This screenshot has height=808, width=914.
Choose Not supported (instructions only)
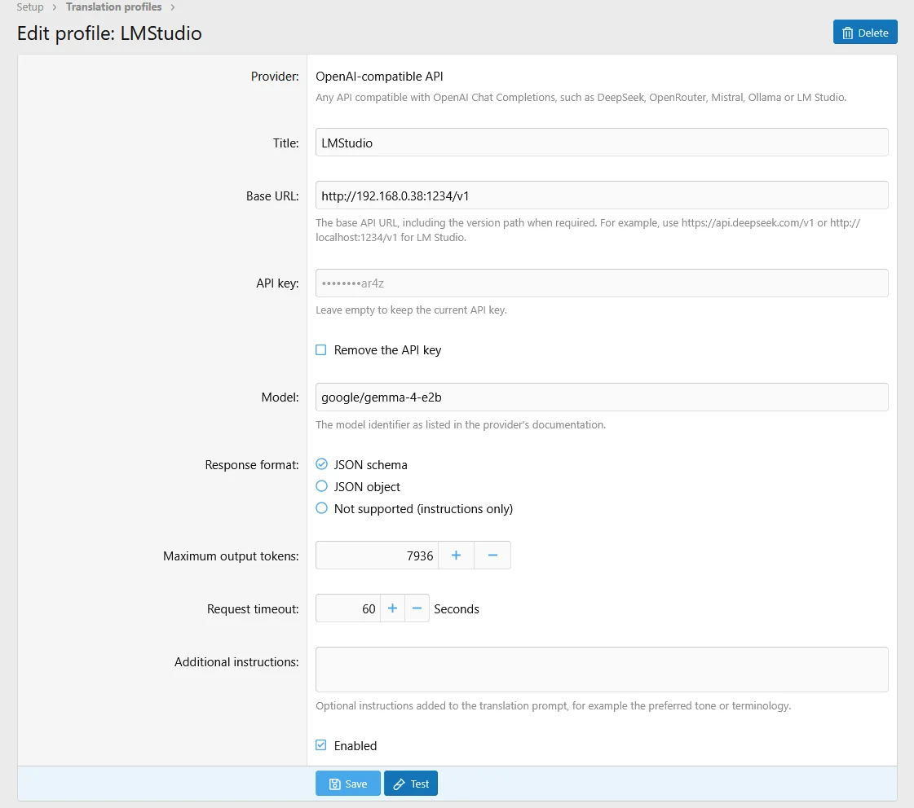pyautogui.click(x=322, y=508)
